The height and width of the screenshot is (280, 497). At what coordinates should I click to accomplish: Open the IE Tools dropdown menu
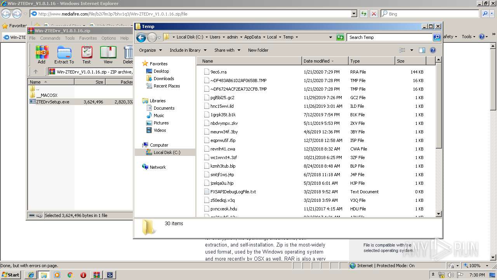click(x=469, y=37)
